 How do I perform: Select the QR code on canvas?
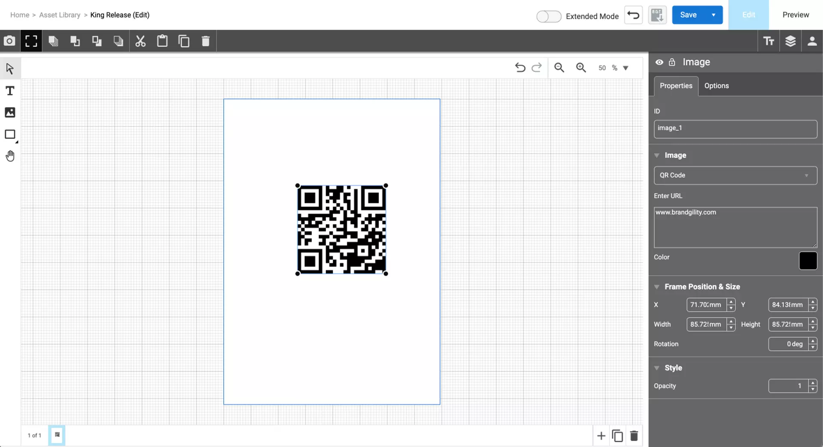(342, 229)
